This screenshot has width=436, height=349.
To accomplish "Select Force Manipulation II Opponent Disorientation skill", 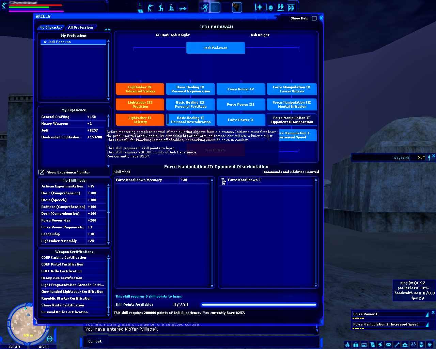I will coord(292,120).
